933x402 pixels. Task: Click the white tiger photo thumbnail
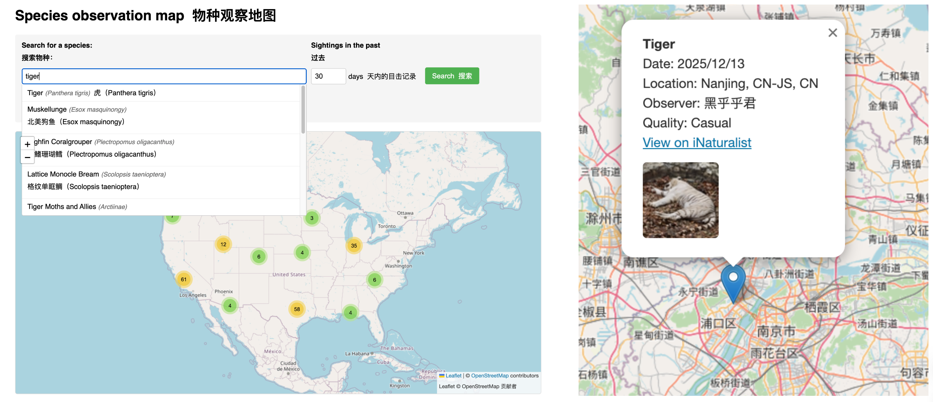(x=680, y=200)
